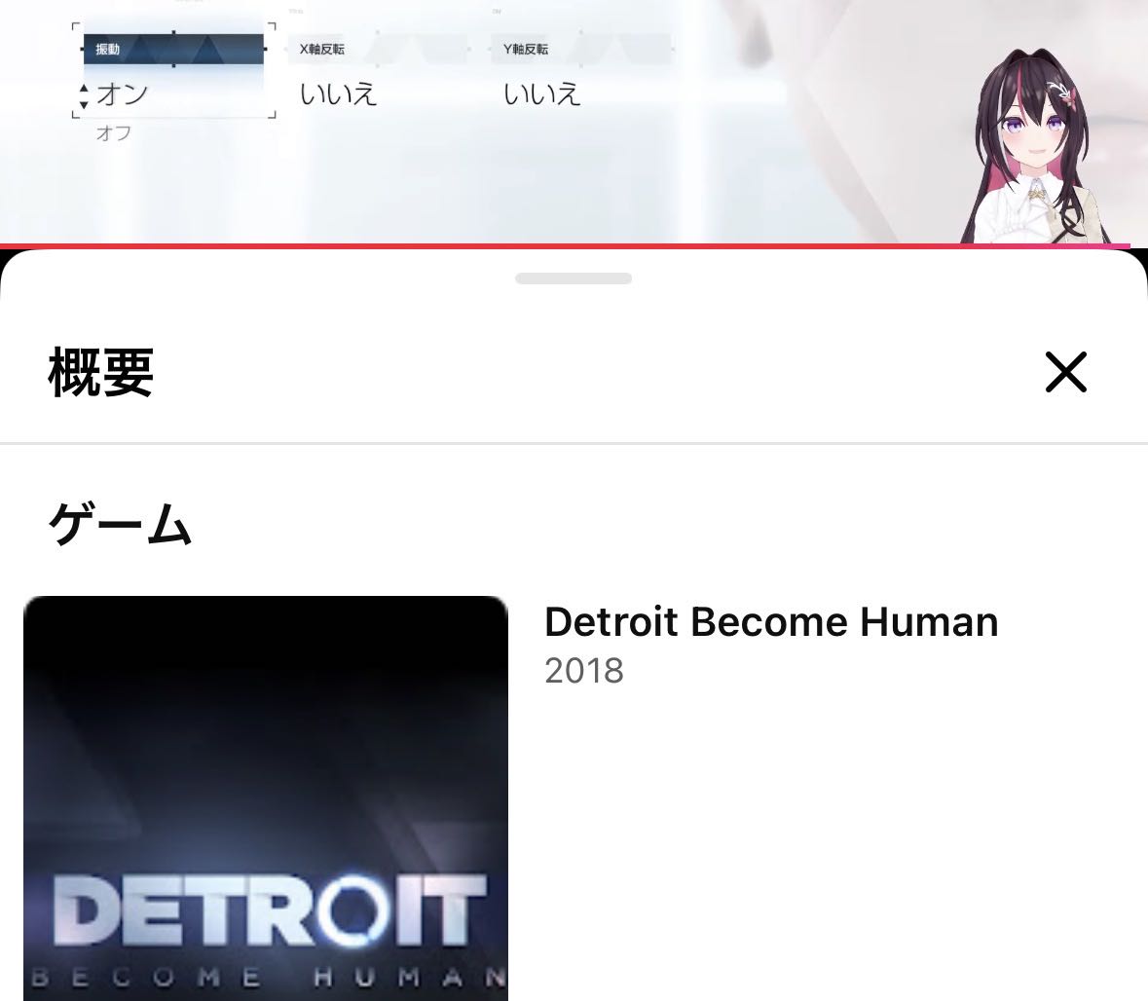Open the Y軸反転 setting label

(x=526, y=49)
